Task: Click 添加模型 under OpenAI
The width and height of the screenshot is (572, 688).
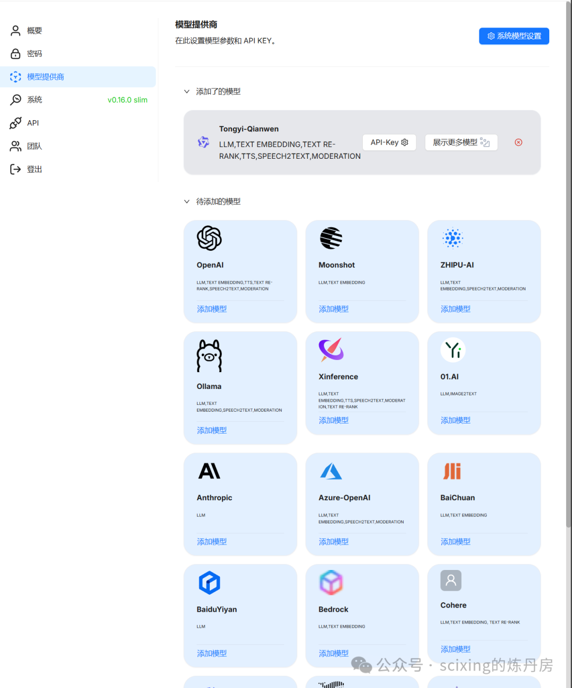Action: coord(212,309)
